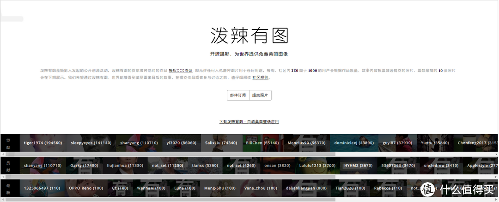
Task: View contributor BillChen (65140)
Action: tap(262, 143)
